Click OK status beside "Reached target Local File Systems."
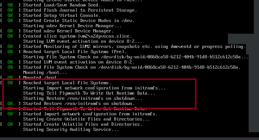259x140 pixels. (x=10, y=83)
